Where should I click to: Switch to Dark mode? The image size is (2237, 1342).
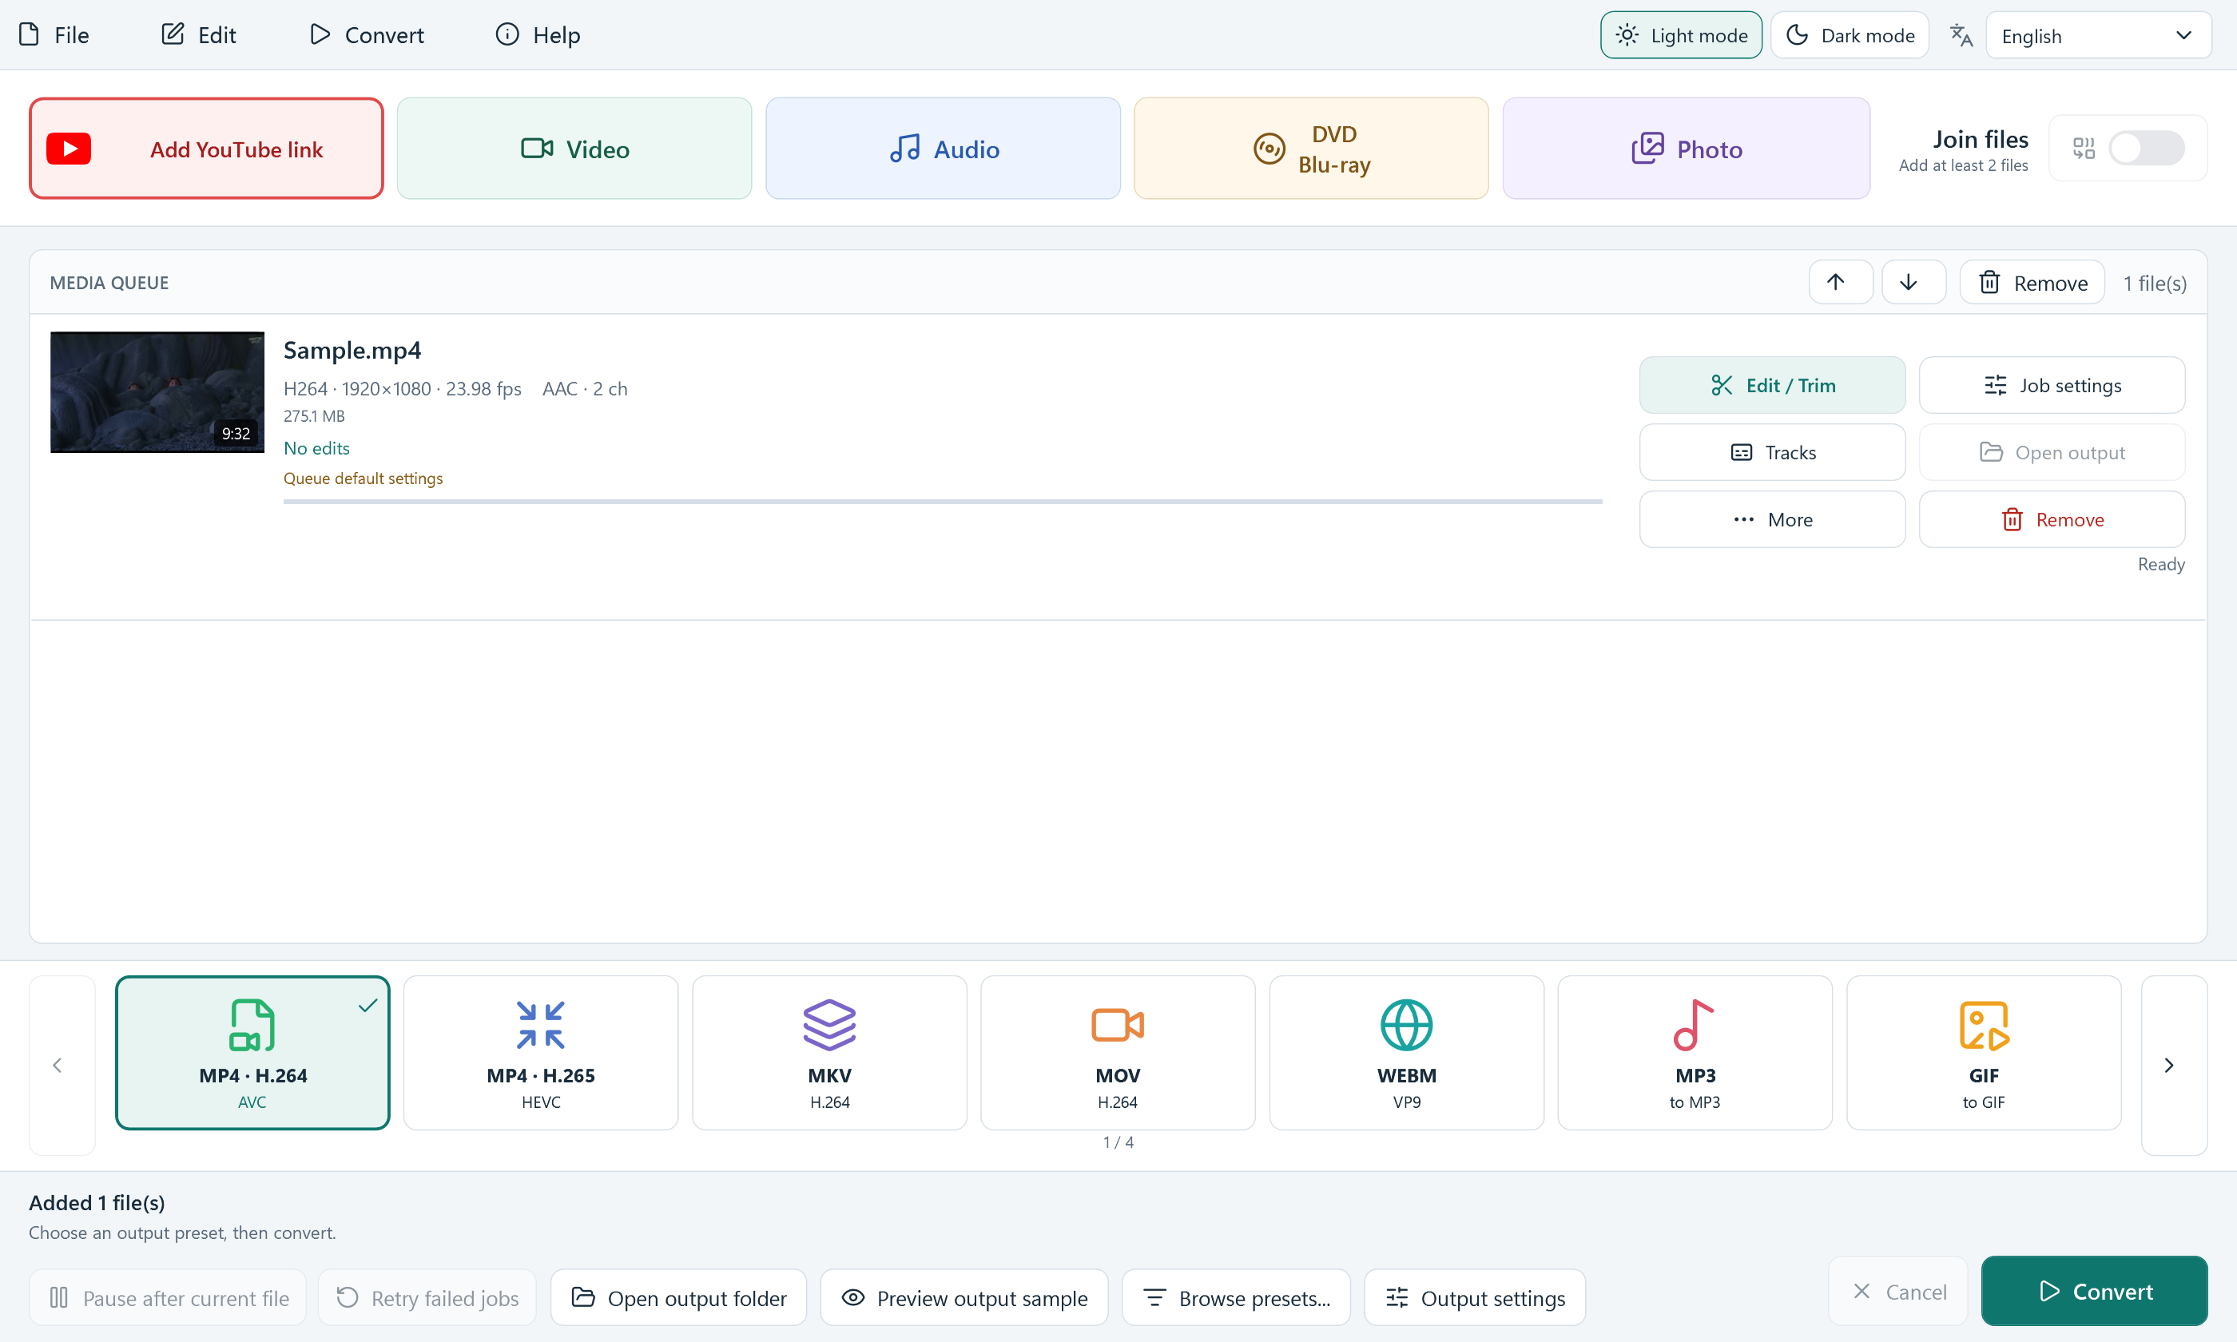(1850, 35)
